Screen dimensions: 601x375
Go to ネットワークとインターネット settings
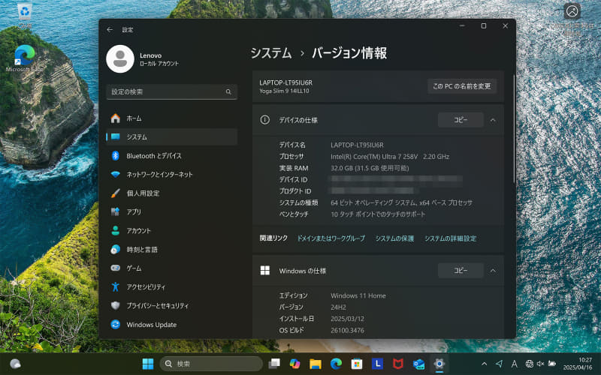click(172, 175)
